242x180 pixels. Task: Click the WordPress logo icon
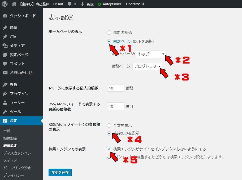(x=5, y=4)
